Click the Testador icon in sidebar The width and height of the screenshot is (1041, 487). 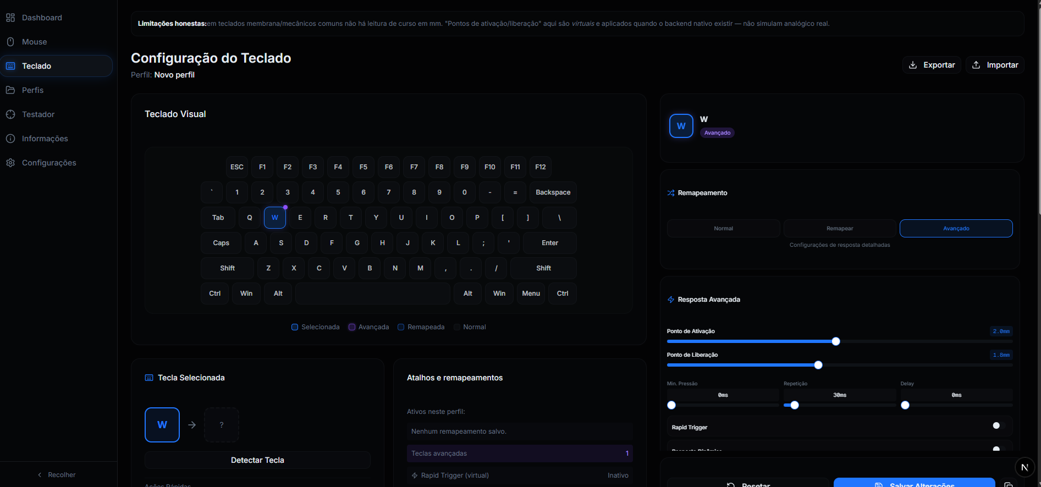point(10,114)
